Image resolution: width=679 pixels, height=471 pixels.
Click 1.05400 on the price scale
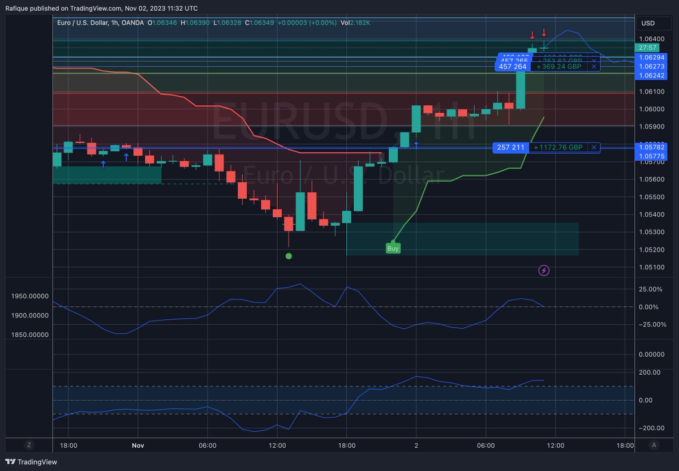click(x=652, y=215)
